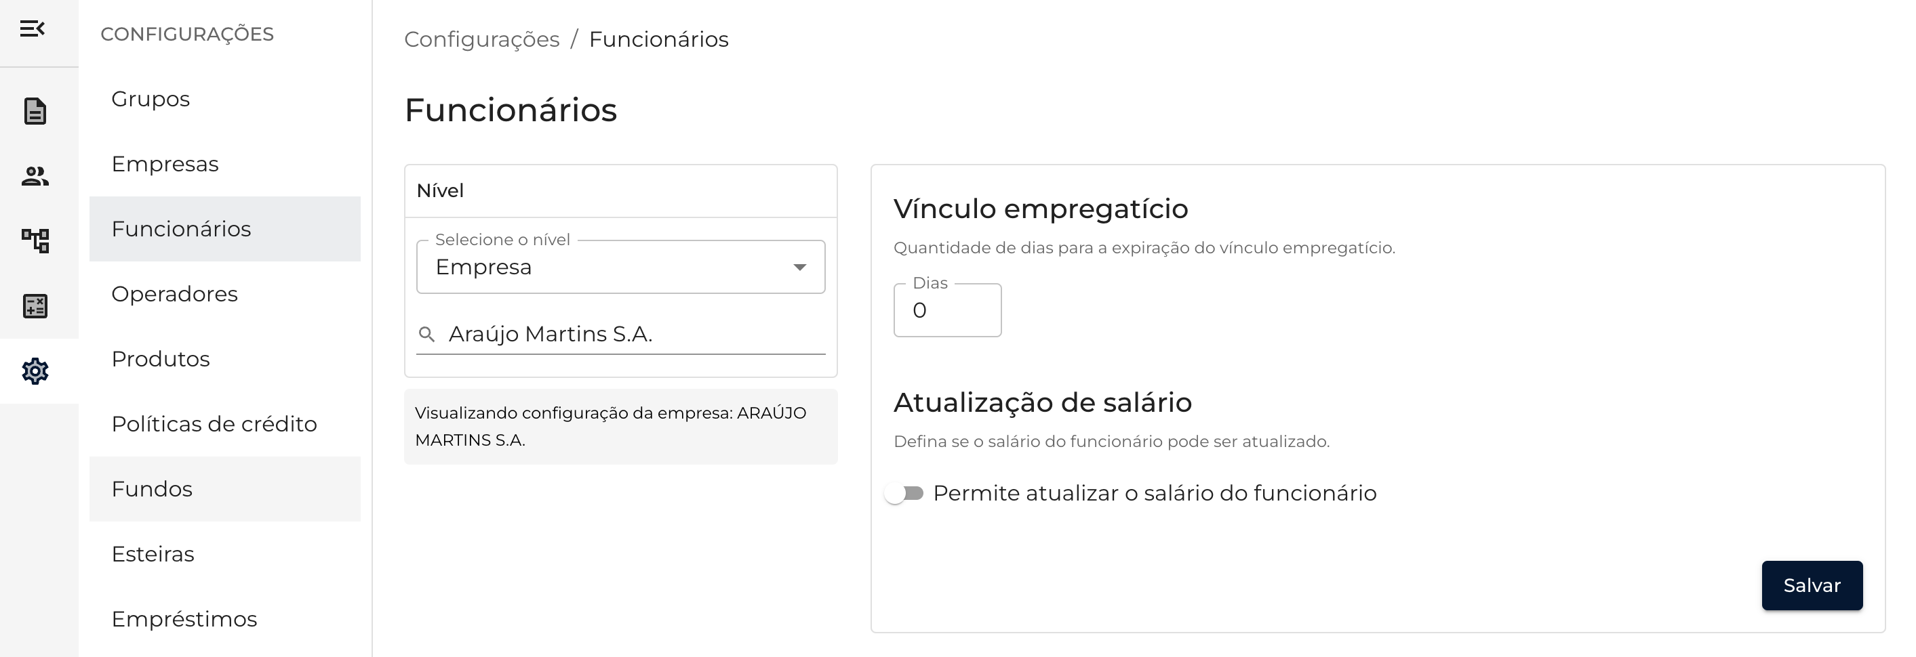This screenshot has width=1916, height=657.
Task: Open the documents icon in sidebar
Action: tap(35, 112)
